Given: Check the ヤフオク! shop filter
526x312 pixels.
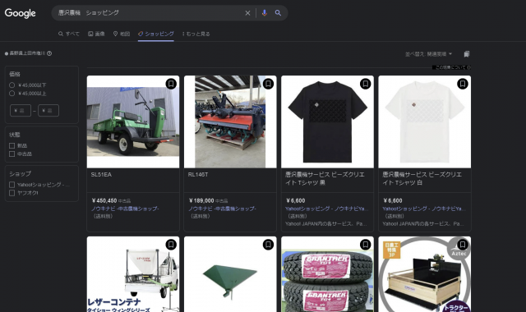Looking at the screenshot, I should 12,193.
